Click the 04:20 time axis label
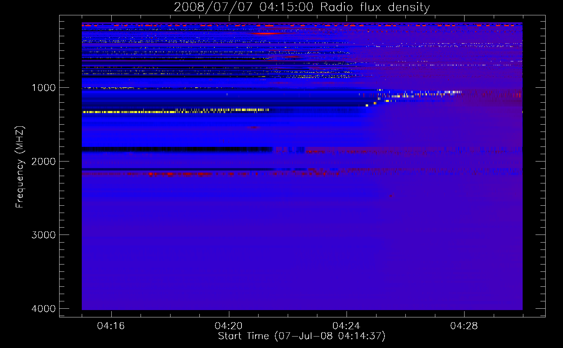Viewport: 563px width, 348px height. (229, 326)
